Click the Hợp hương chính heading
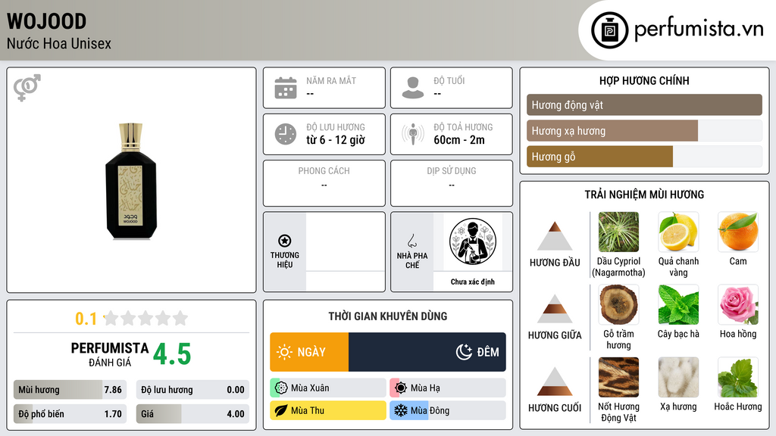The width and height of the screenshot is (776, 436). tap(644, 80)
